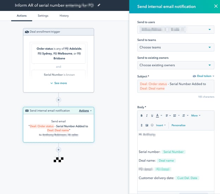Screen dimensions: 220x194
Task: Switch to the Settings tab
Action: (43, 16)
